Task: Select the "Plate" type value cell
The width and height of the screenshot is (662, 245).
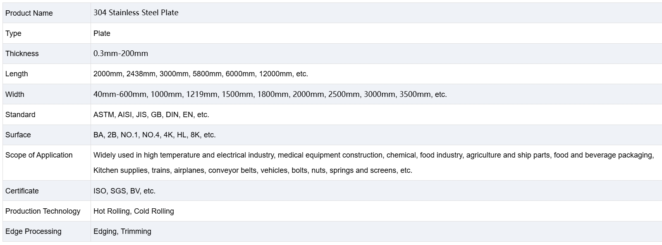Action: click(102, 33)
